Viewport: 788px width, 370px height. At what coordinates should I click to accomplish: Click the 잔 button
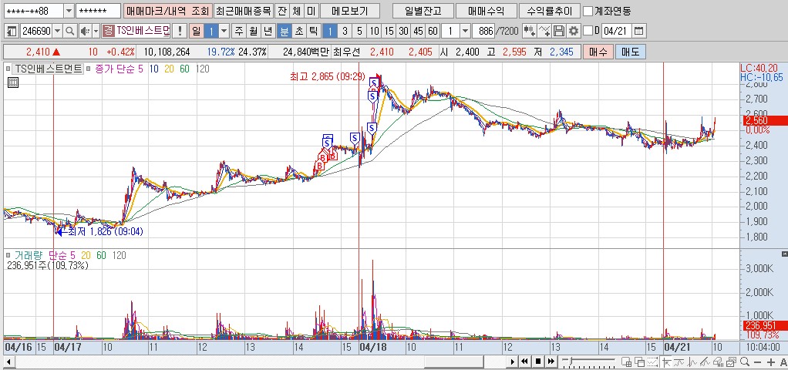282,11
